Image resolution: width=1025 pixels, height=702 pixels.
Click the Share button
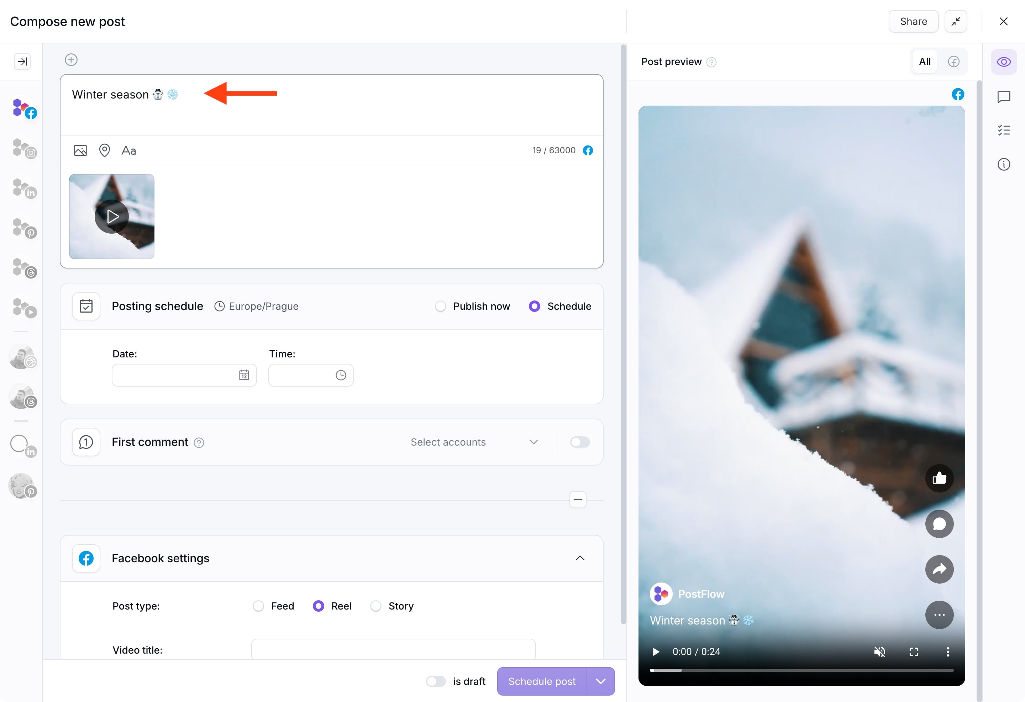[913, 21]
